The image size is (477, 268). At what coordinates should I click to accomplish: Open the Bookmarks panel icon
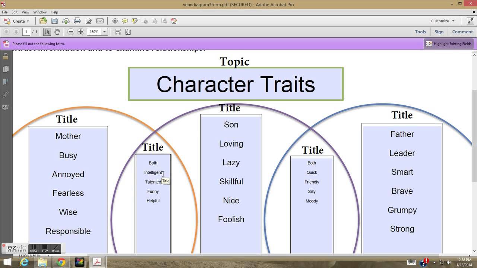pos(6,82)
